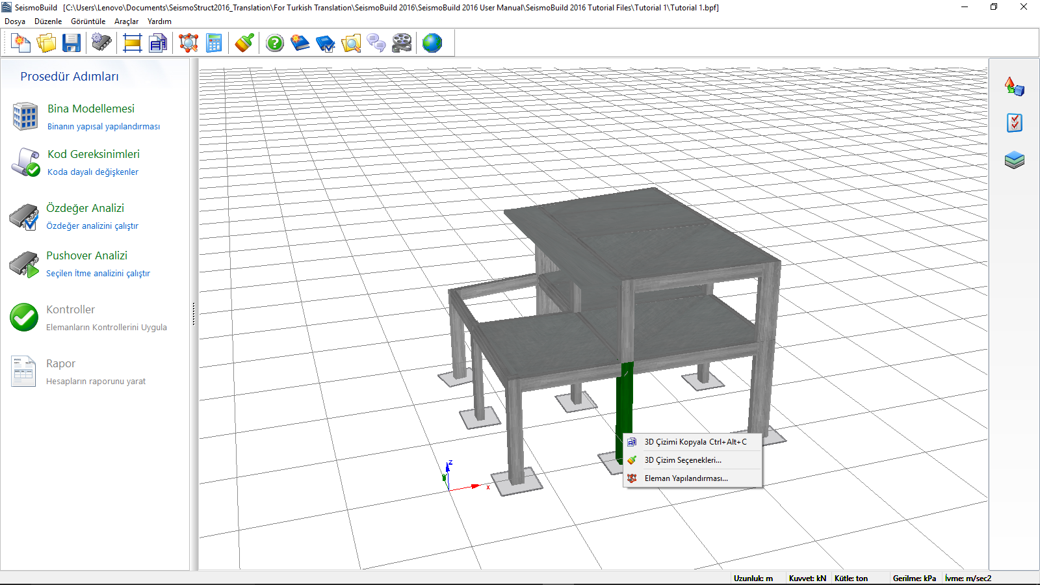Open the Dosya menu
Screen dimensions: 1040x585
point(15,21)
